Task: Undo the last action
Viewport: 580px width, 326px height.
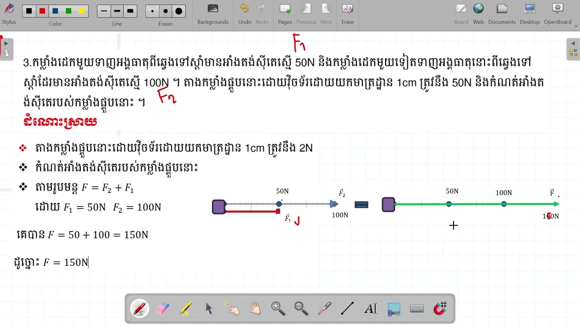Action: [x=245, y=14]
